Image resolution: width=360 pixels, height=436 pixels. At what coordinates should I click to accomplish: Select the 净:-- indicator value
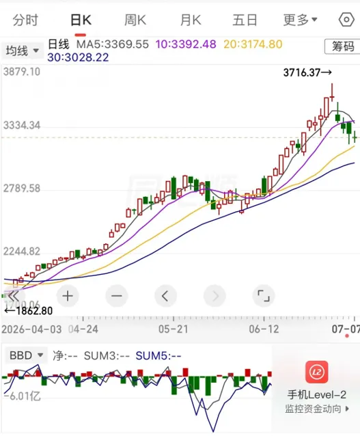click(65, 355)
